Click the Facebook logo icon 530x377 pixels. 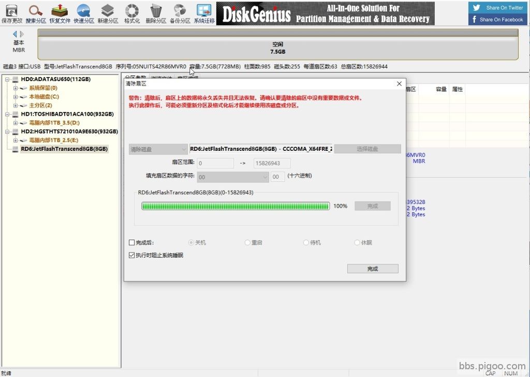(x=475, y=19)
